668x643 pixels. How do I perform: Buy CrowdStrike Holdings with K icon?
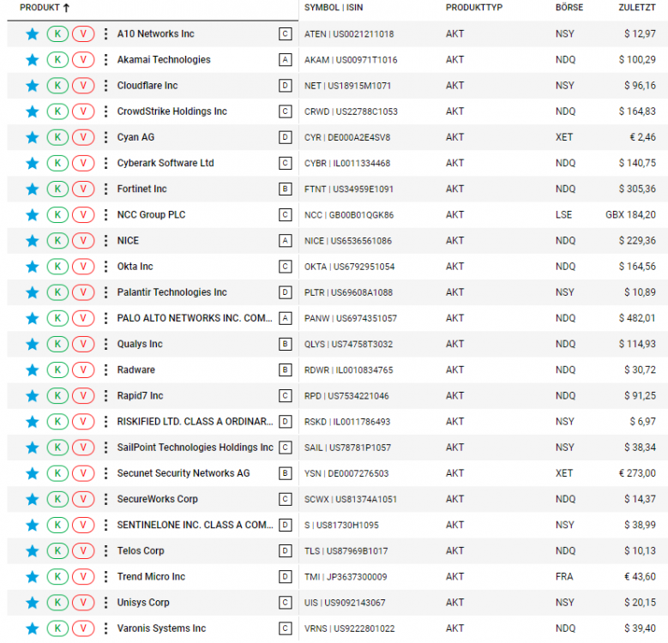(x=57, y=111)
